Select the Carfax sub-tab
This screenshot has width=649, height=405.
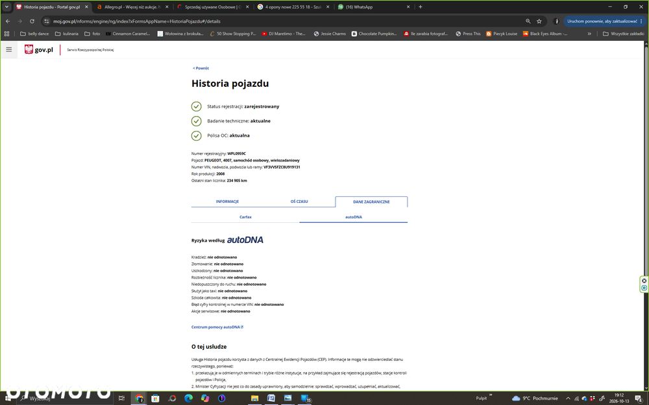[x=245, y=217]
